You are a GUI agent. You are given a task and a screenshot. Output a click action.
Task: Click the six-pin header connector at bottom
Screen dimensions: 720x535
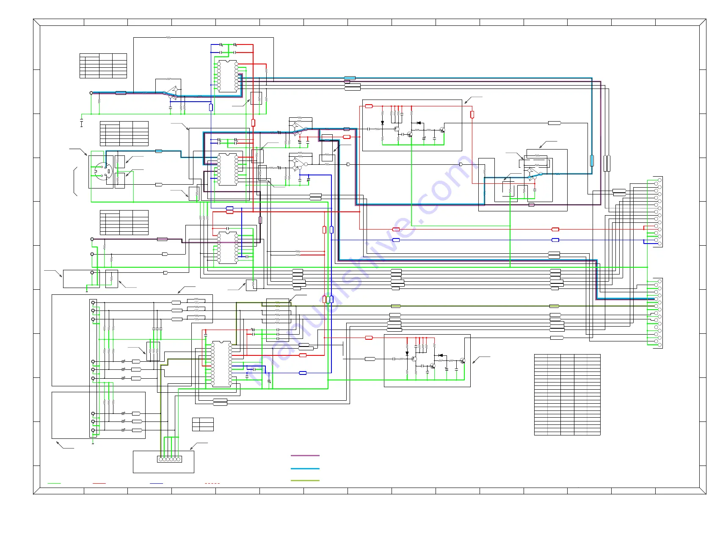[x=169, y=459]
